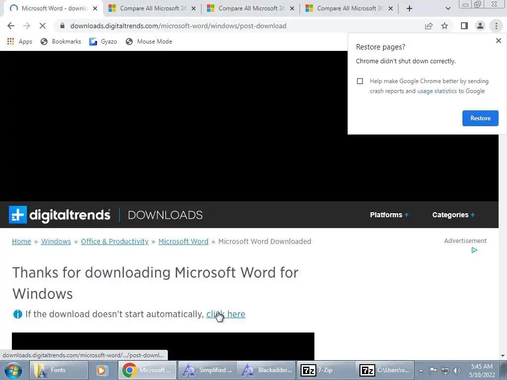This screenshot has width=507, height=380.
Task: Open the Fonts folder in taskbar
Action: [59, 370]
